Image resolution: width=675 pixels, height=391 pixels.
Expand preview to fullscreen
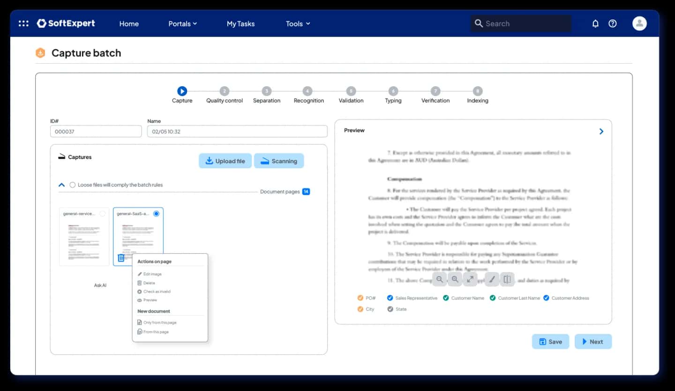tap(470, 279)
